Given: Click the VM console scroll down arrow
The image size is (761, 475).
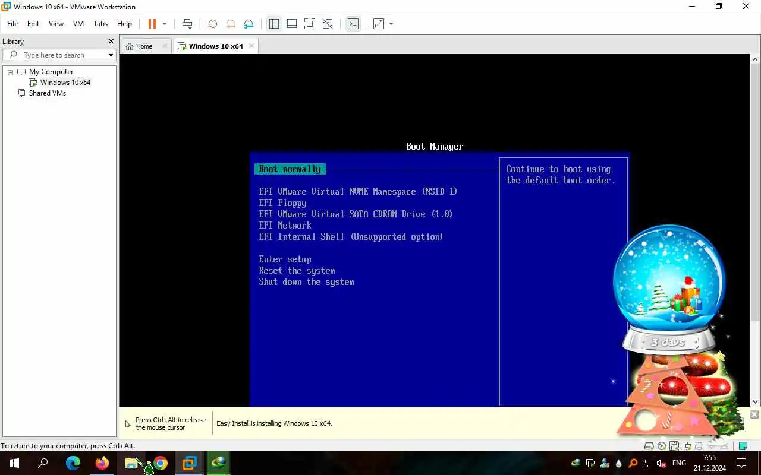Looking at the screenshot, I should [x=756, y=403].
